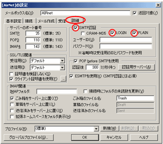This screenshot has height=144, width=163.
Task: Toggle the 巡回対象 checkbox
Action: tap(135, 13)
